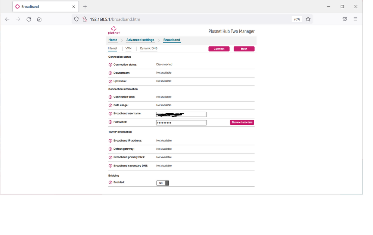Click the Plusnet logo
Viewport: 373px width, 235px height.
114,30
